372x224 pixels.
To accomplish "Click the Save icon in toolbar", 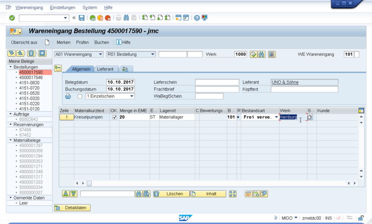I will 82,18.
